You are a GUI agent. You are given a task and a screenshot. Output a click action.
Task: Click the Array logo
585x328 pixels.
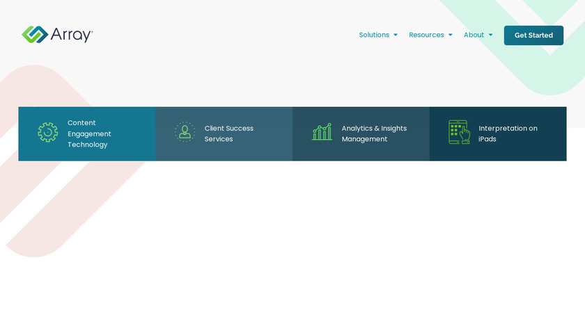(x=57, y=35)
